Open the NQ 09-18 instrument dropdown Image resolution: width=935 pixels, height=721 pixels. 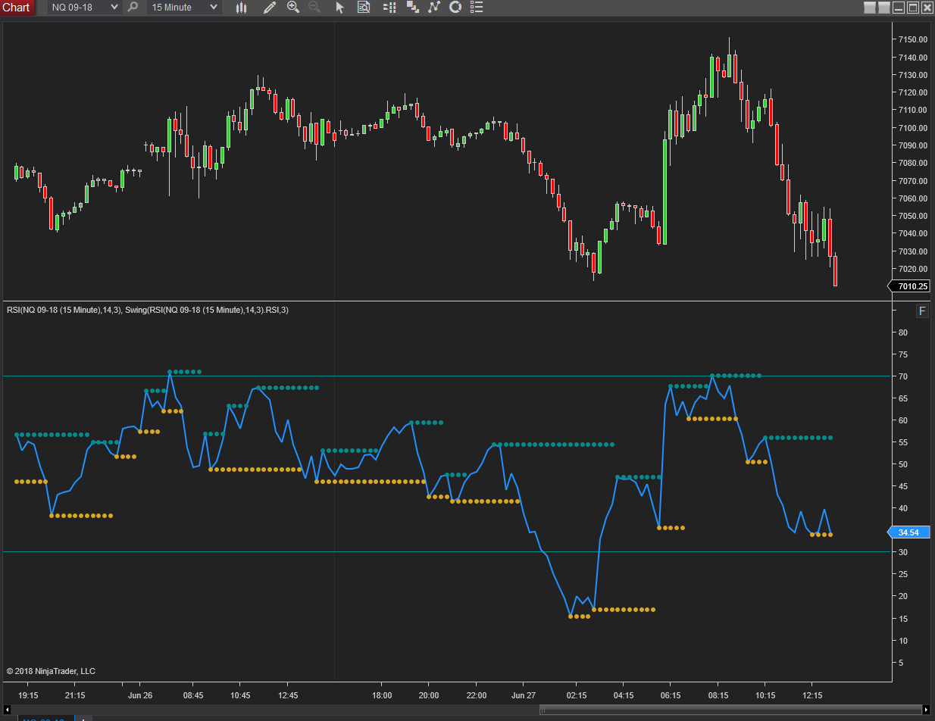pyautogui.click(x=85, y=8)
